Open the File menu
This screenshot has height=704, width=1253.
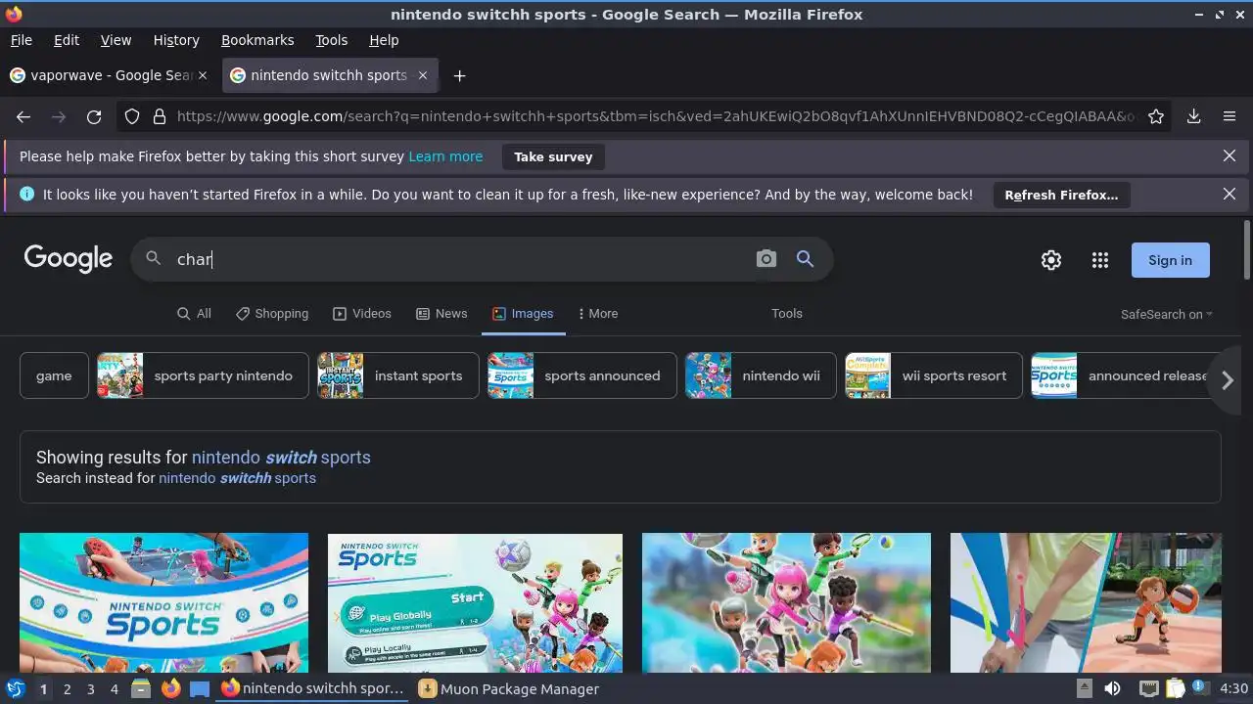click(21, 40)
